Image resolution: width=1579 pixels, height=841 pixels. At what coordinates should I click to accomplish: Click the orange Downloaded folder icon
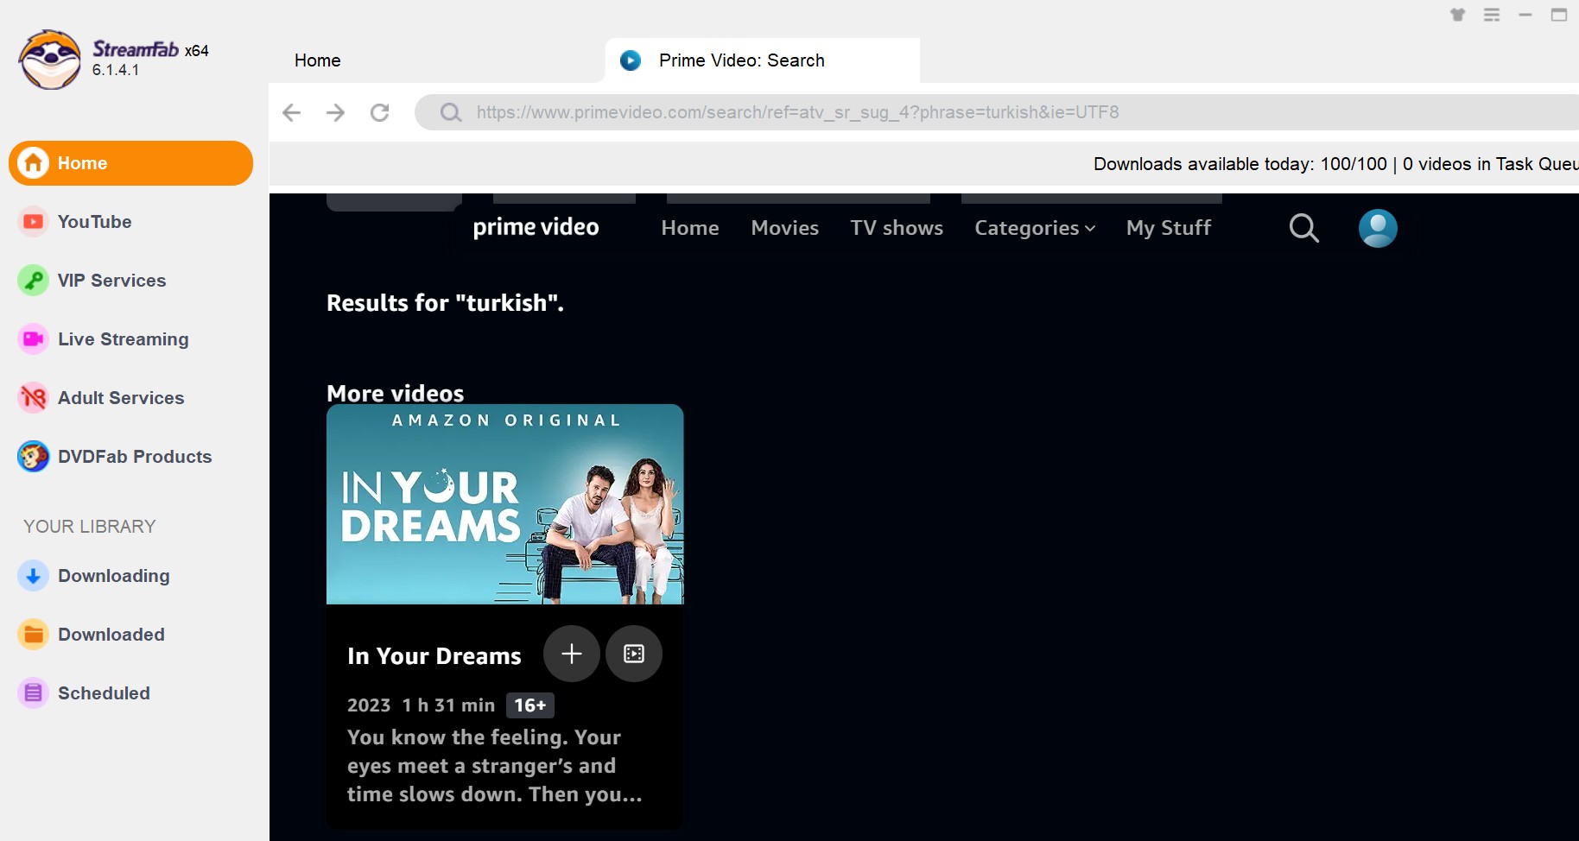[34, 635]
